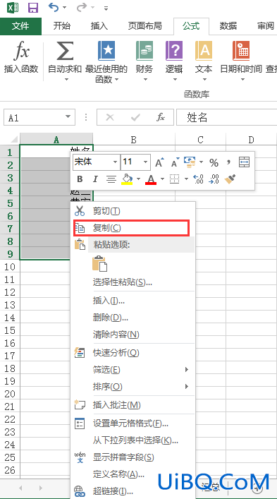The height and width of the screenshot is (499, 277).
Task: Open the fill color dropdown arrow
Action: tap(138, 179)
